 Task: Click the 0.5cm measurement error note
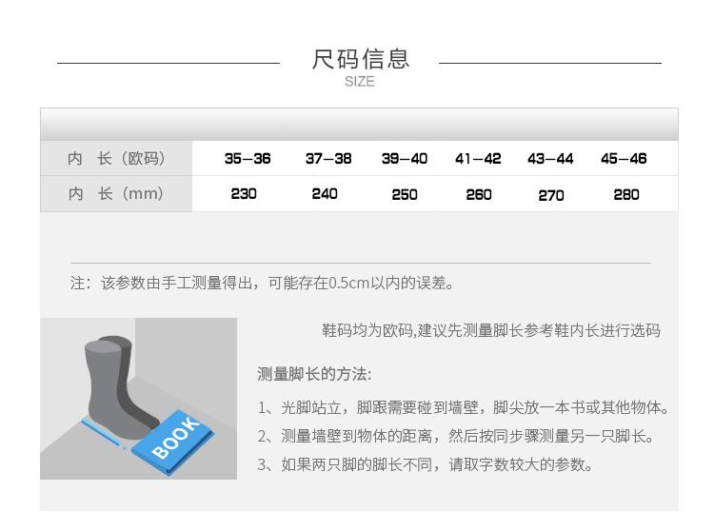263,283
